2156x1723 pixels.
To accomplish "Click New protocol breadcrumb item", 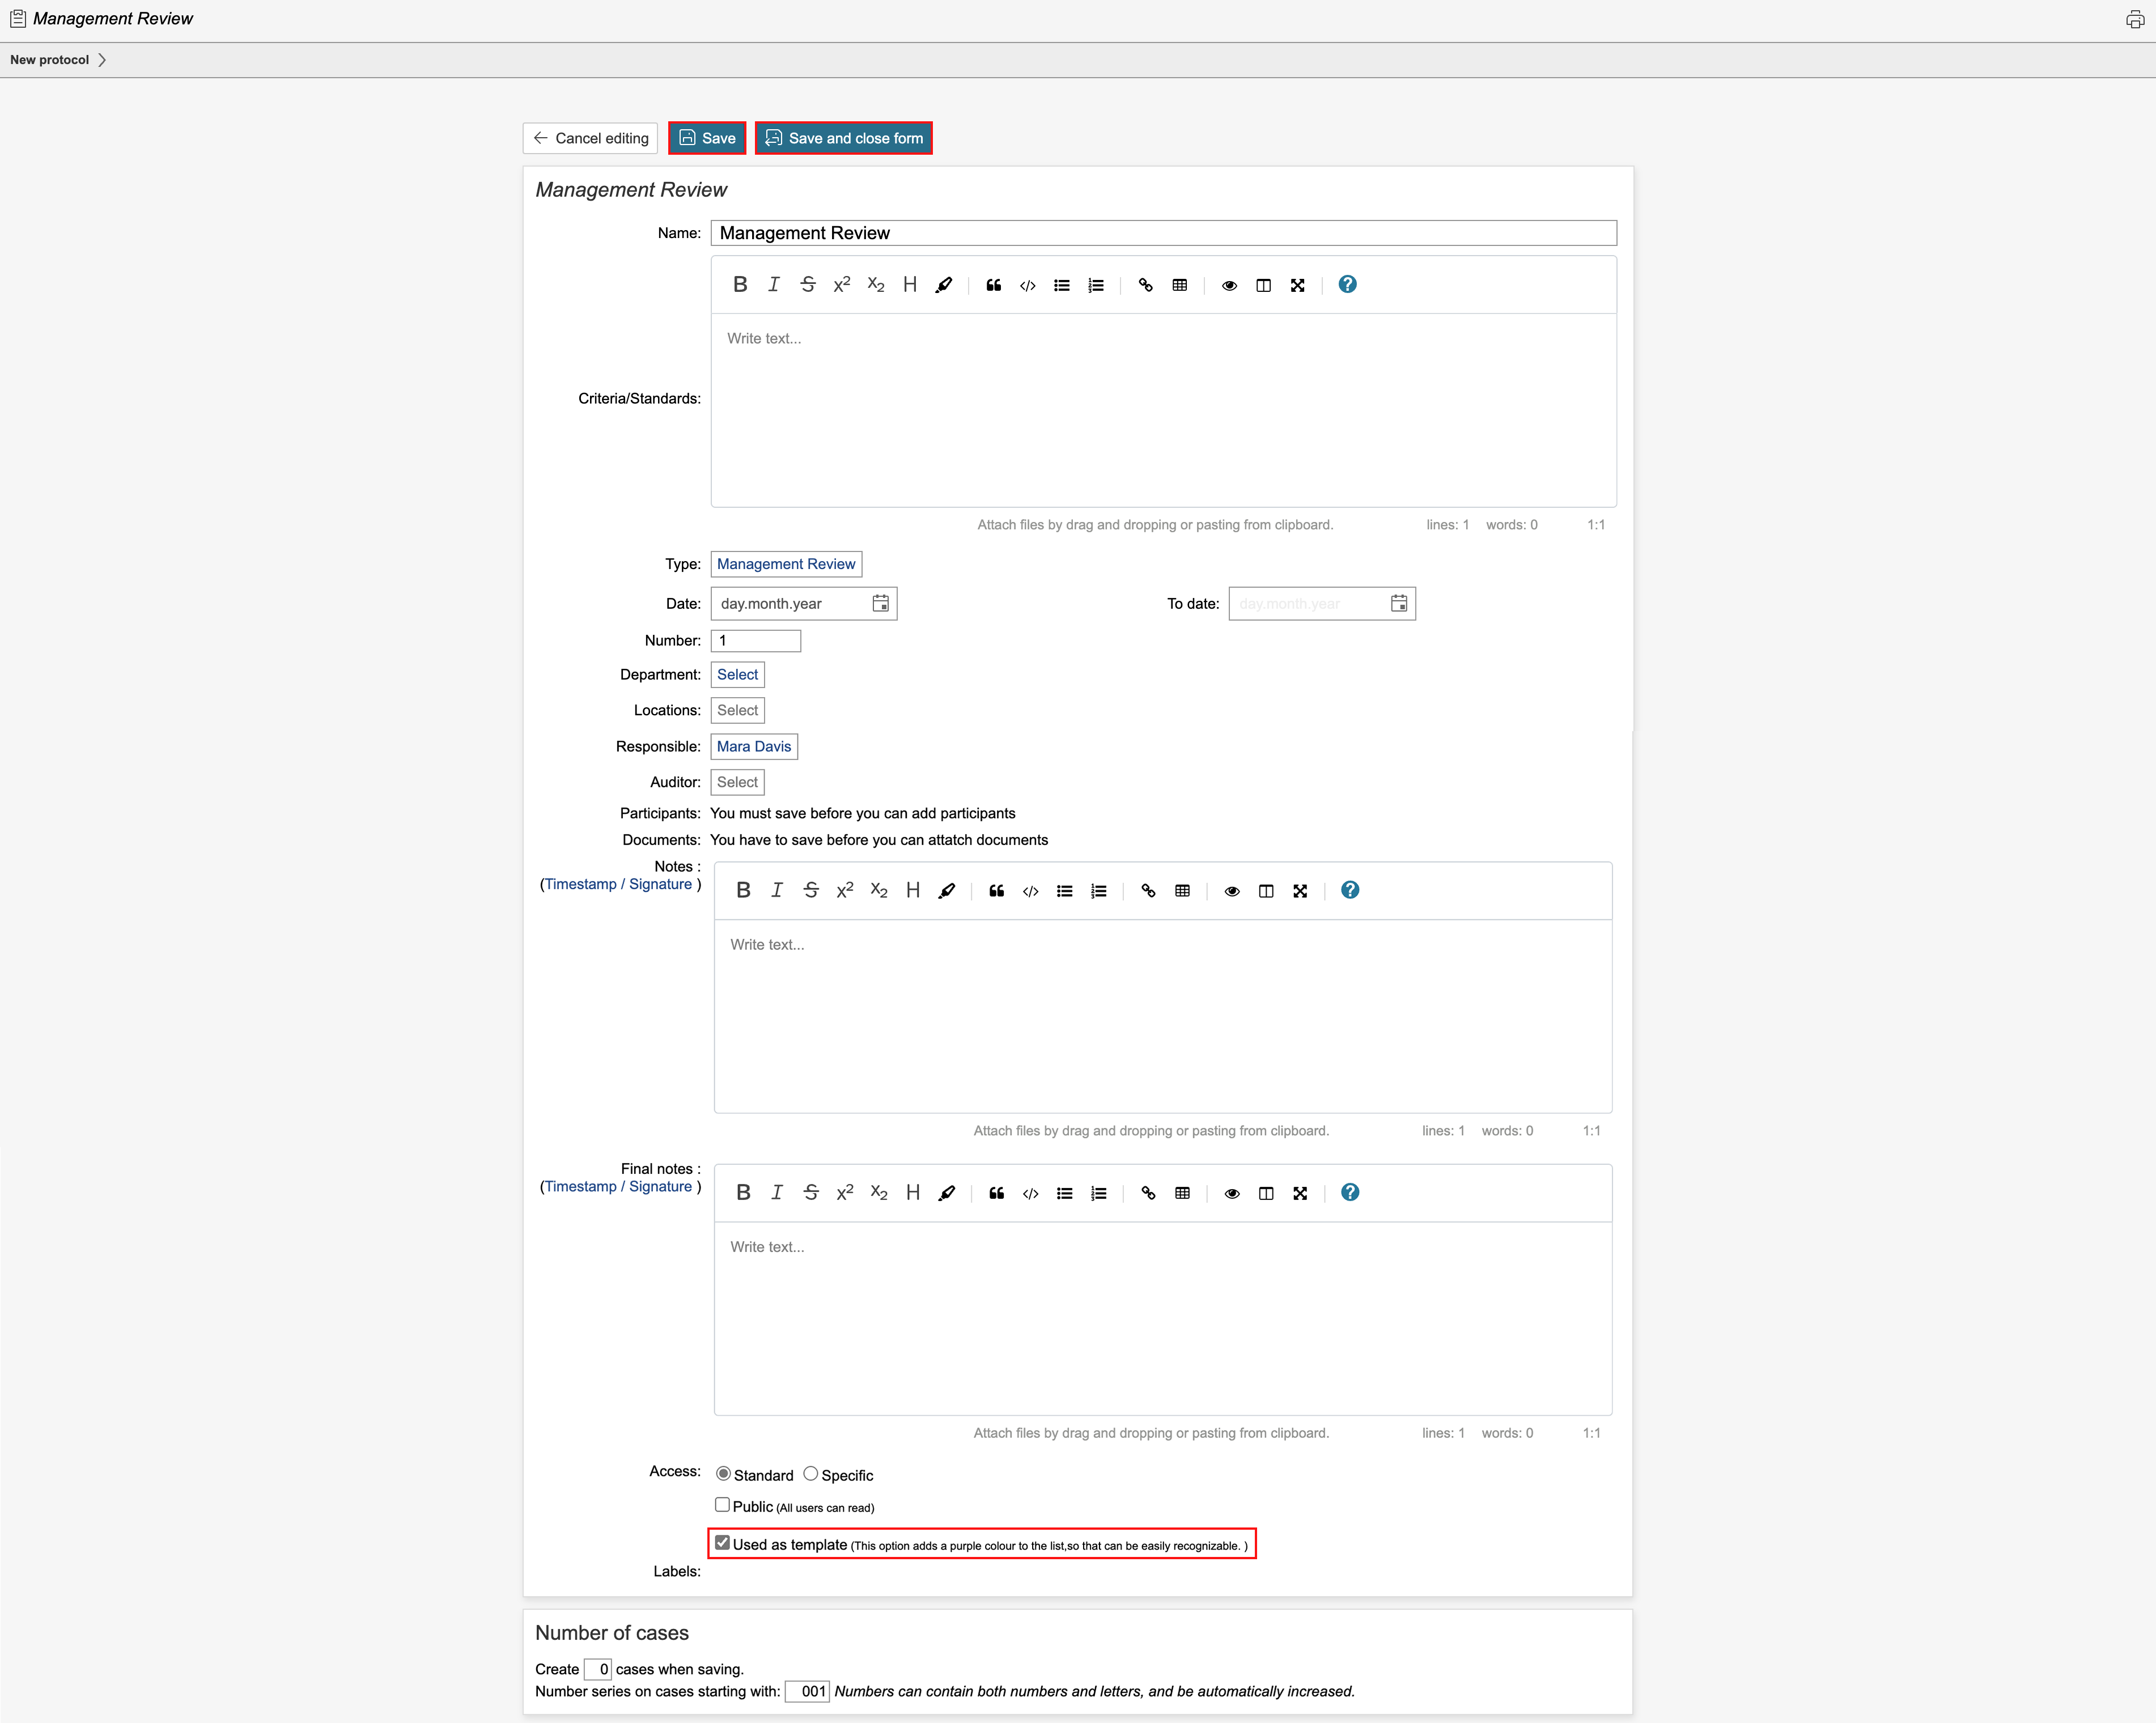I will point(50,60).
